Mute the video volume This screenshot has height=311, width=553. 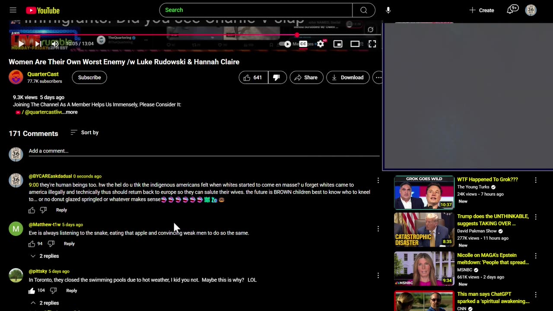tap(55, 44)
